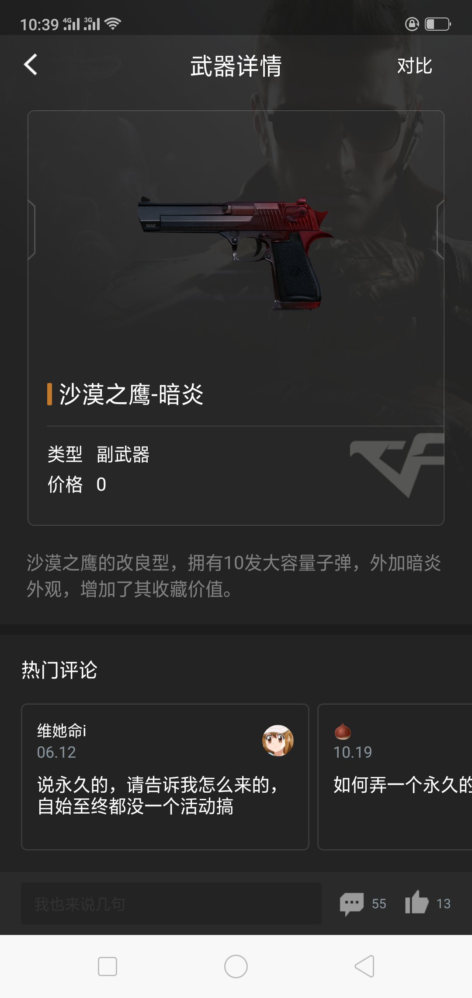Focus the 我也来说几句 comment input
This screenshot has height=998, width=472.
(x=171, y=903)
